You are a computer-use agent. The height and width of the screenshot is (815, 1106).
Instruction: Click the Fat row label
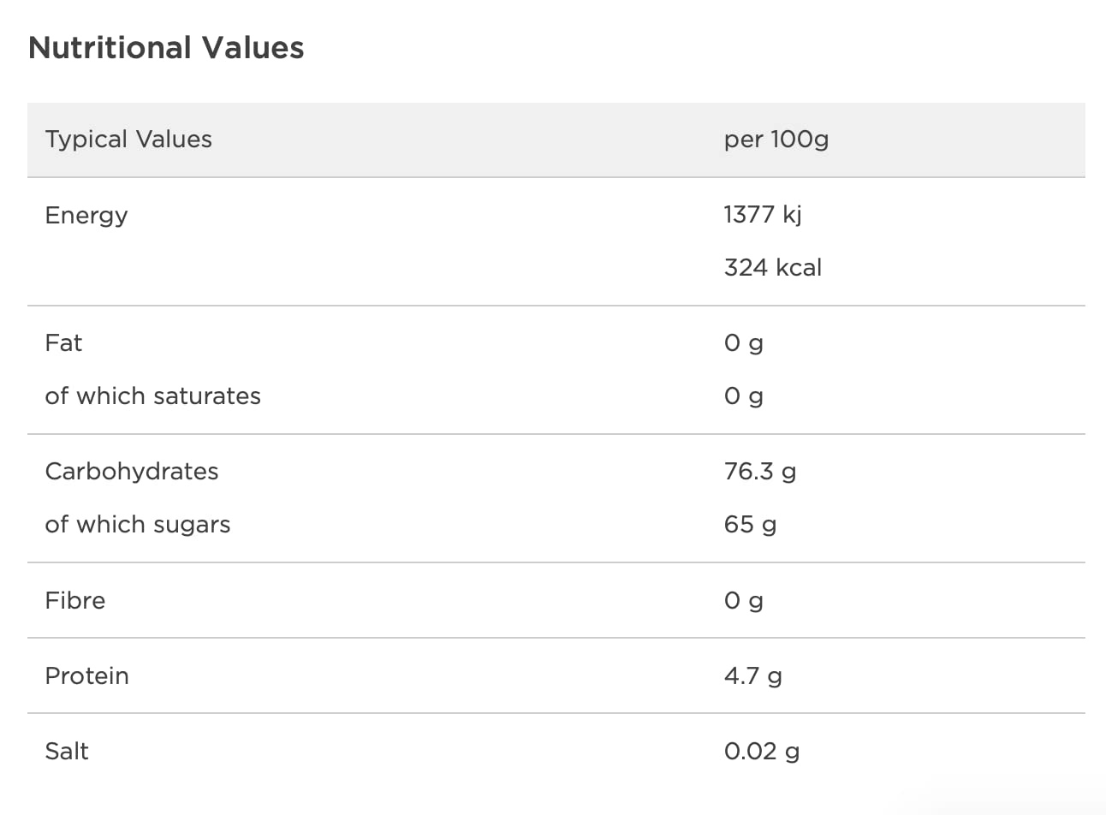tap(63, 343)
